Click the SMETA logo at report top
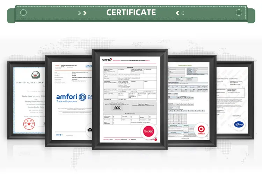Screen dimensions: 262x174 (107, 60)
